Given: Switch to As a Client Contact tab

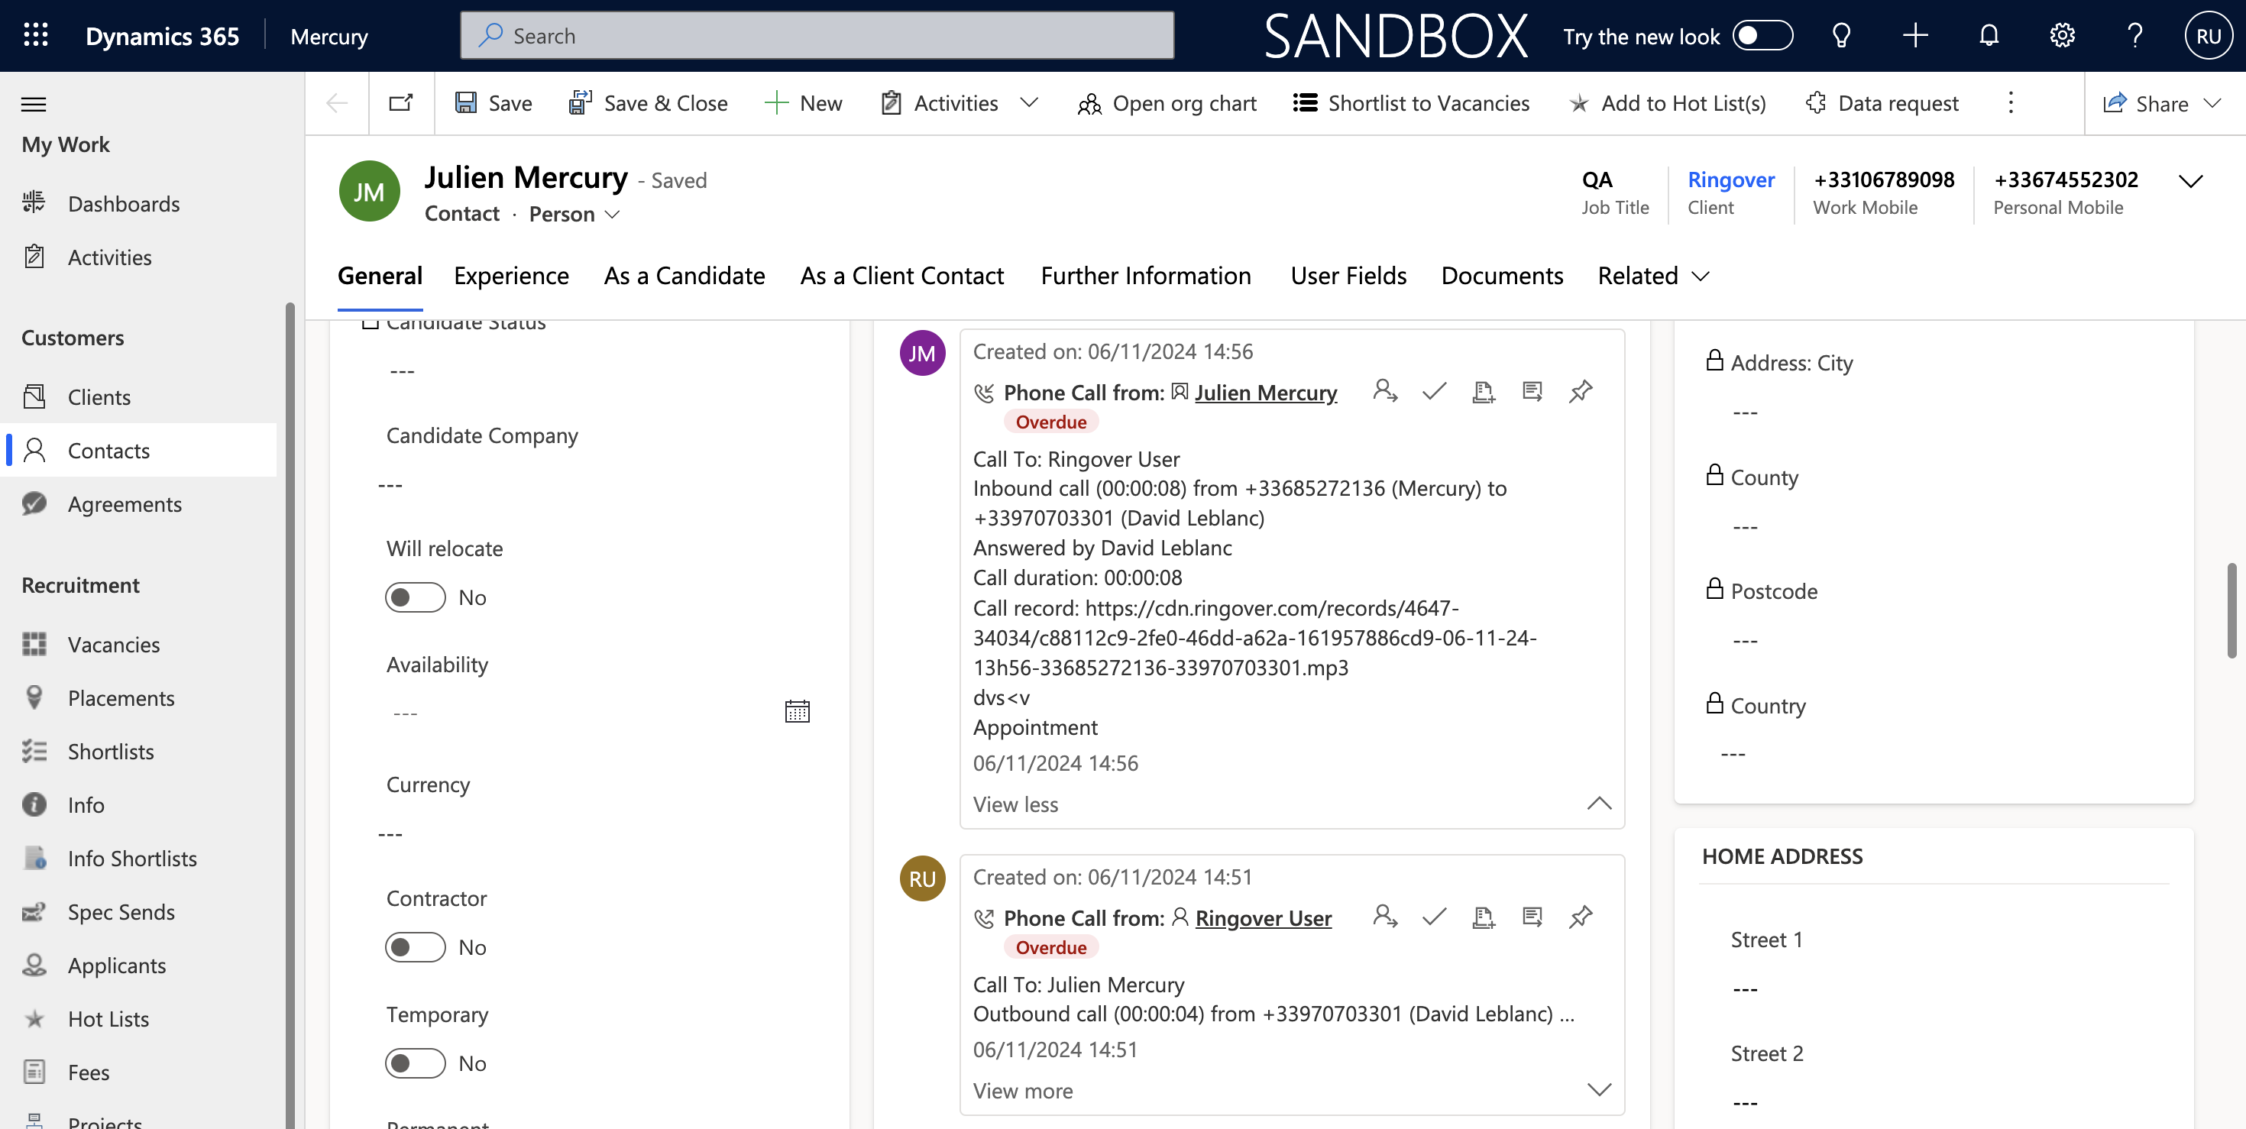Looking at the screenshot, I should [901, 277].
